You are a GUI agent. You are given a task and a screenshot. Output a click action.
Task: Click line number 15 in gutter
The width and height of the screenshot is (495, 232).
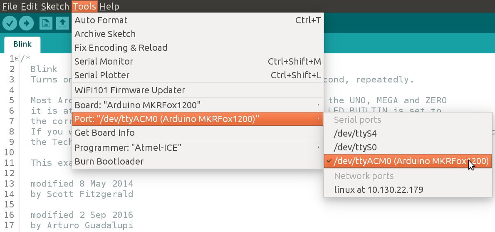point(9,205)
